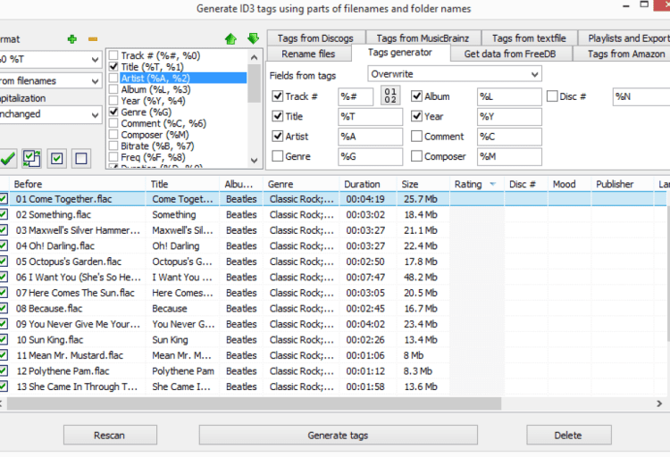Click the Rescan button
This screenshot has width=670, height=457.
pos(110,436)
